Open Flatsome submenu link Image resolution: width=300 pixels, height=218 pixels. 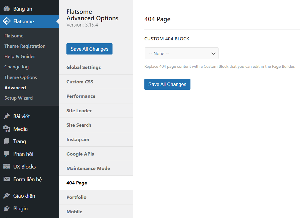[14, 36]
